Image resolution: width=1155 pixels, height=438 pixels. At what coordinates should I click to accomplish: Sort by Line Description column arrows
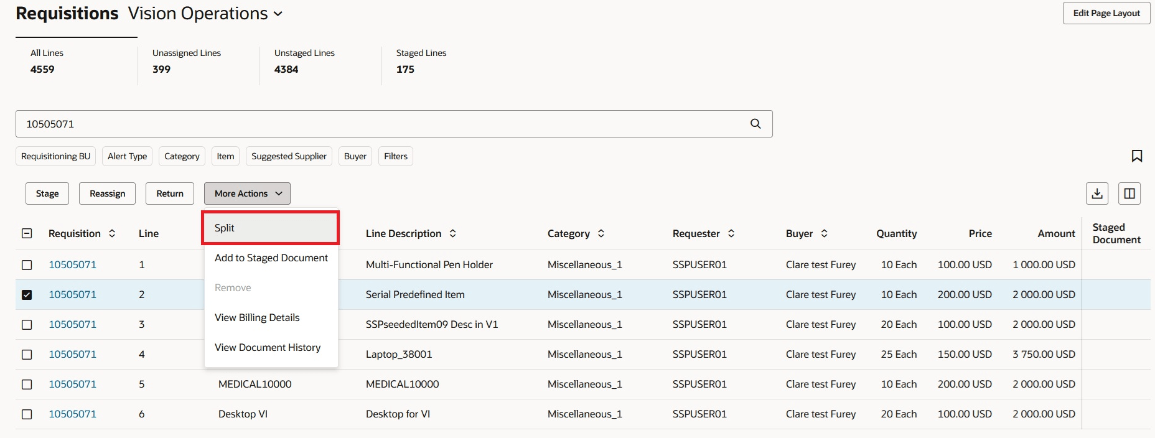point(453,233)
